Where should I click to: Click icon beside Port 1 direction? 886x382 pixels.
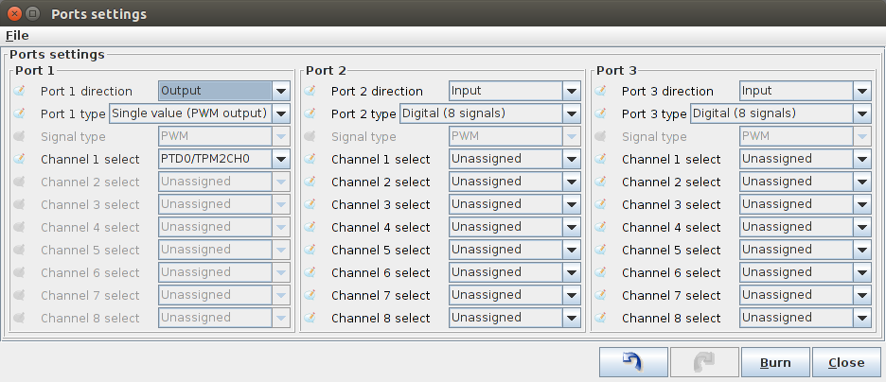pyautogui.click(x=20, y=92)
